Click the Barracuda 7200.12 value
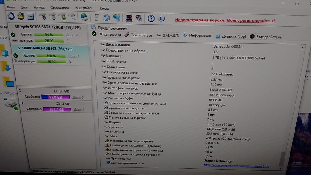311x175 pixels. coord(228,46)
